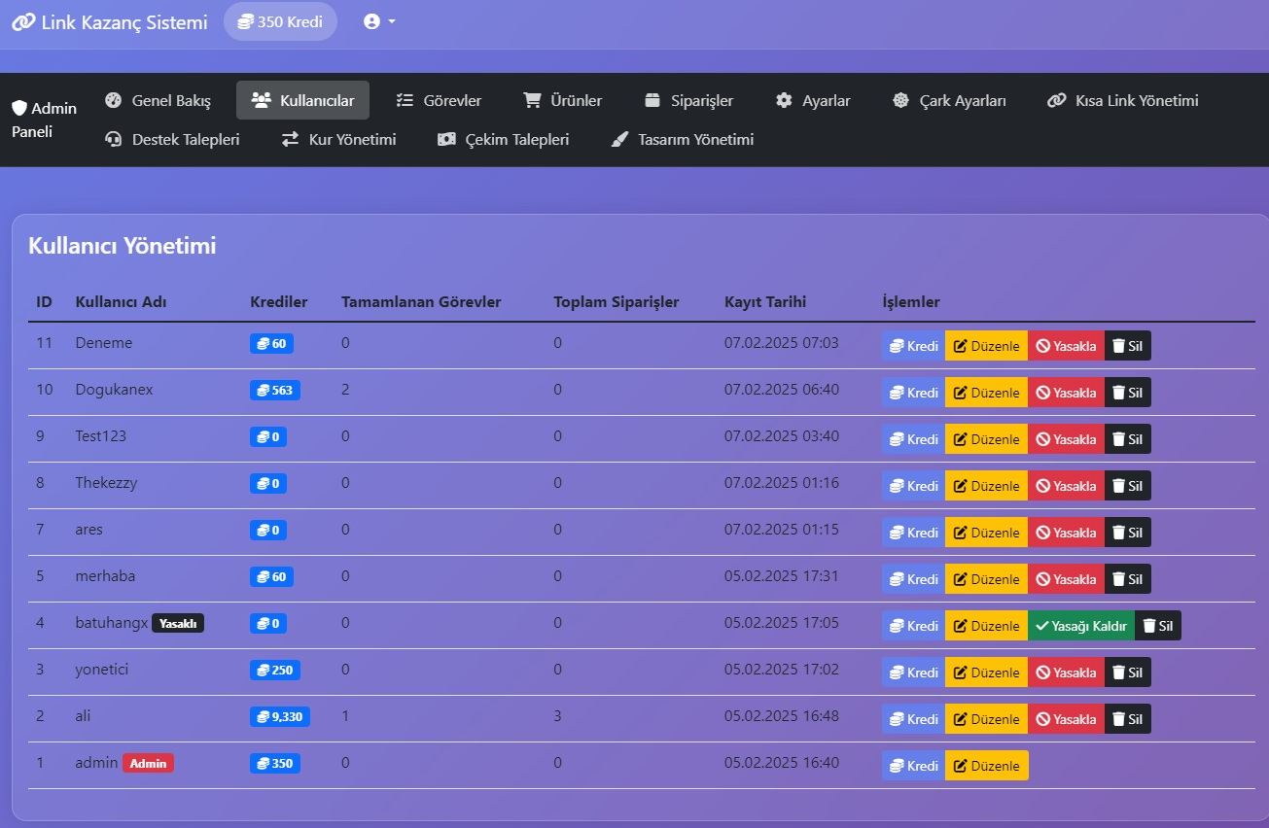Click Yasağı Kaldır for batuhangx
1269x828 pixels.
(x=1081, y=626)
